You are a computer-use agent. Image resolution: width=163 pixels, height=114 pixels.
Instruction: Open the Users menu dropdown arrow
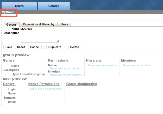pyautogui.click(x=35, y=6)
